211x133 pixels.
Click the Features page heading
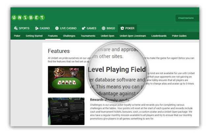pos(59,51)
